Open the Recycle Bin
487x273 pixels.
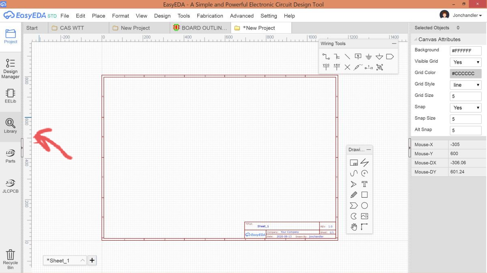pyautogui.click(x=11, y=259)
